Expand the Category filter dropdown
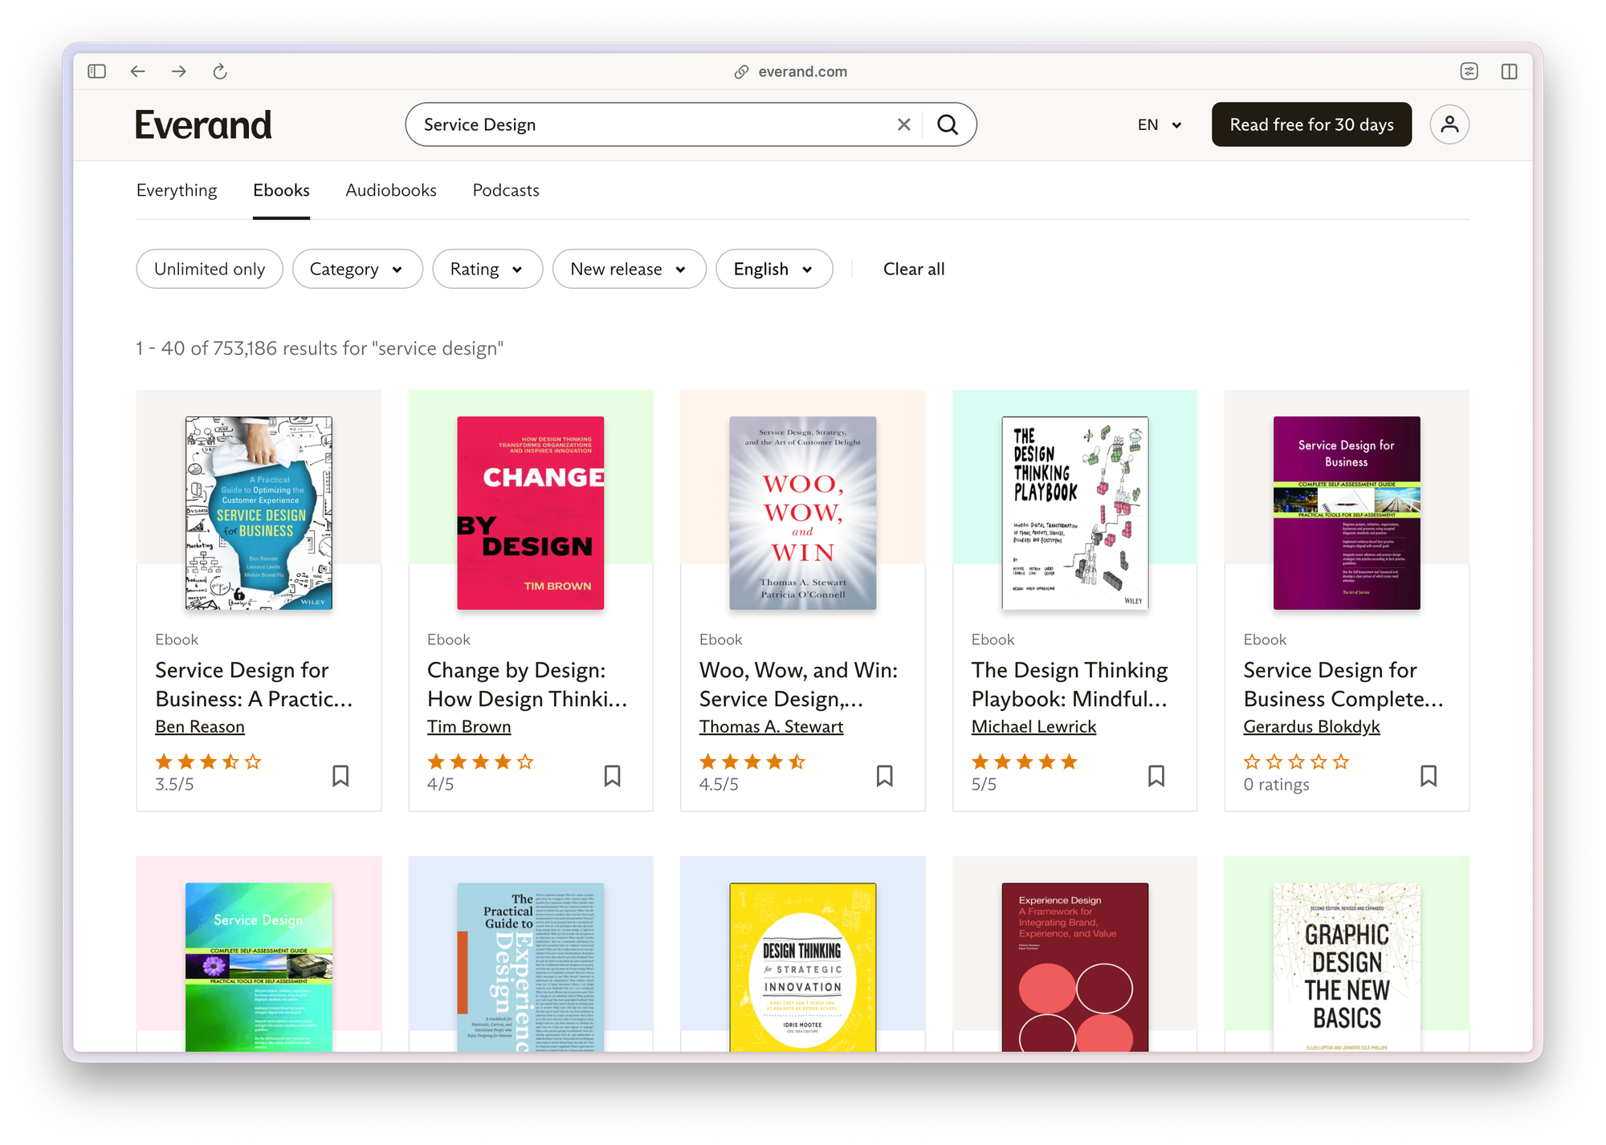Screen dimensions: 1606x1145 [357, 269]
